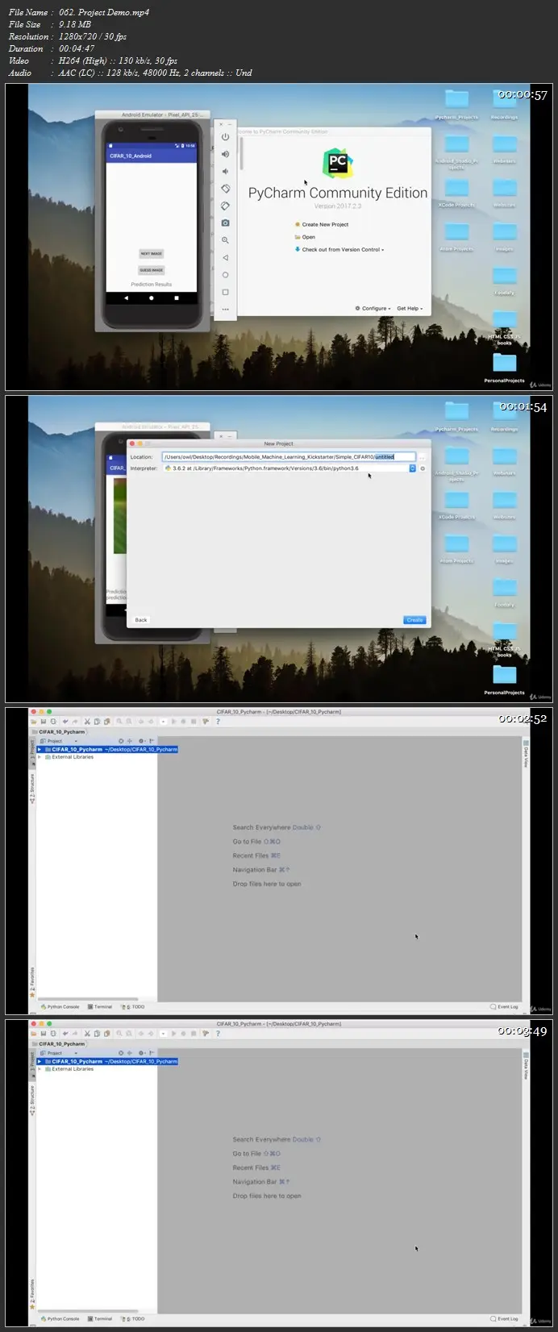Open Event Log in 00:02:52 frame status bar

[x=505, y=1006]
